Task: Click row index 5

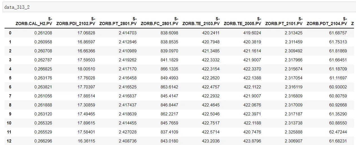Action: 10,78
